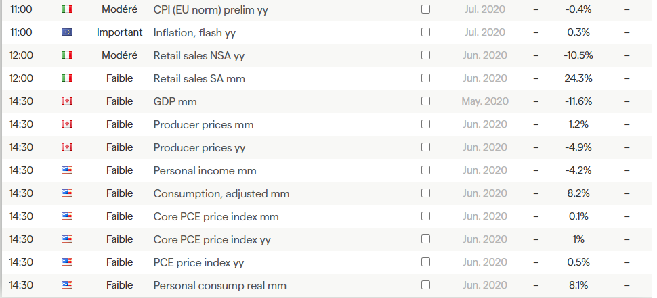This screenshot has height=298, width=657.
Task: Click the 24.3% value for Retail sales SA
Action: click(578, 78)
